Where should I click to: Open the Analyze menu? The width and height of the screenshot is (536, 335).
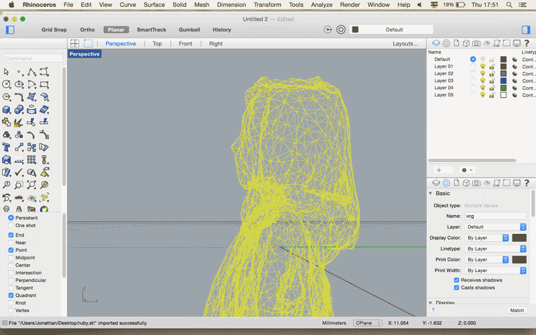pos(322,5)
